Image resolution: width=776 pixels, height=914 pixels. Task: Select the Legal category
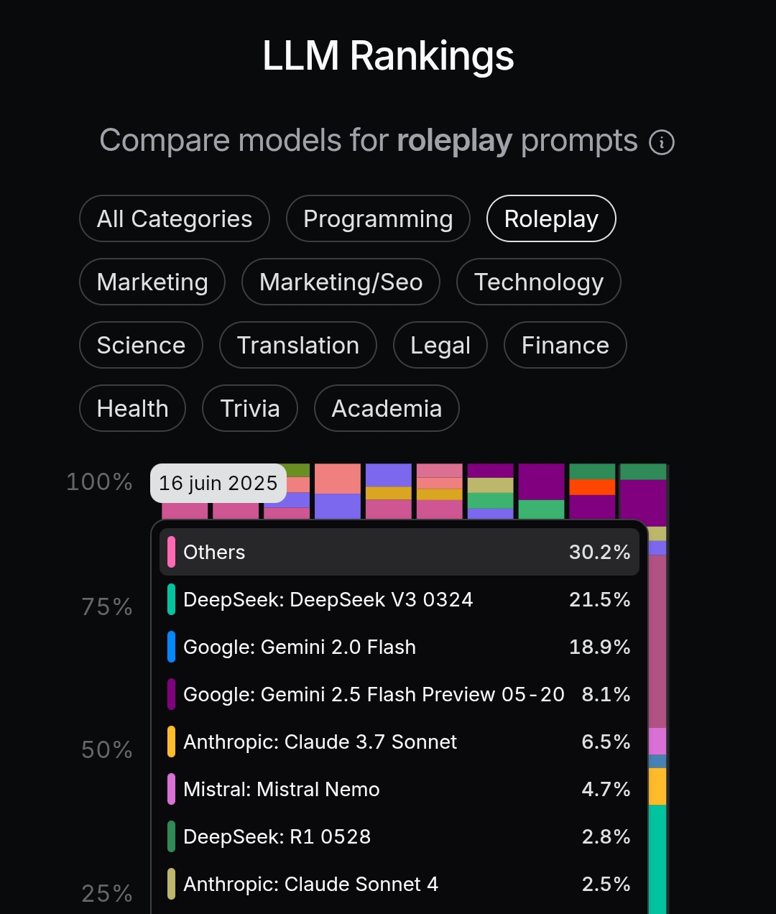point(440,345)
